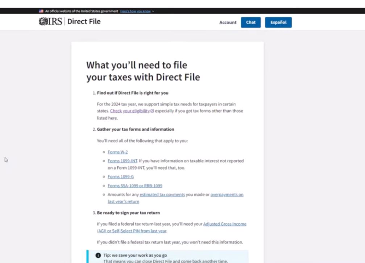The image size is (365, 263).
Task: Switch the page to Español
Action: pyautogui.click(x=278, y=22)
